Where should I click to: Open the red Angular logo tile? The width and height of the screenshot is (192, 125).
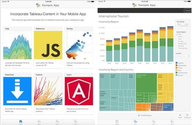point(79,91)
